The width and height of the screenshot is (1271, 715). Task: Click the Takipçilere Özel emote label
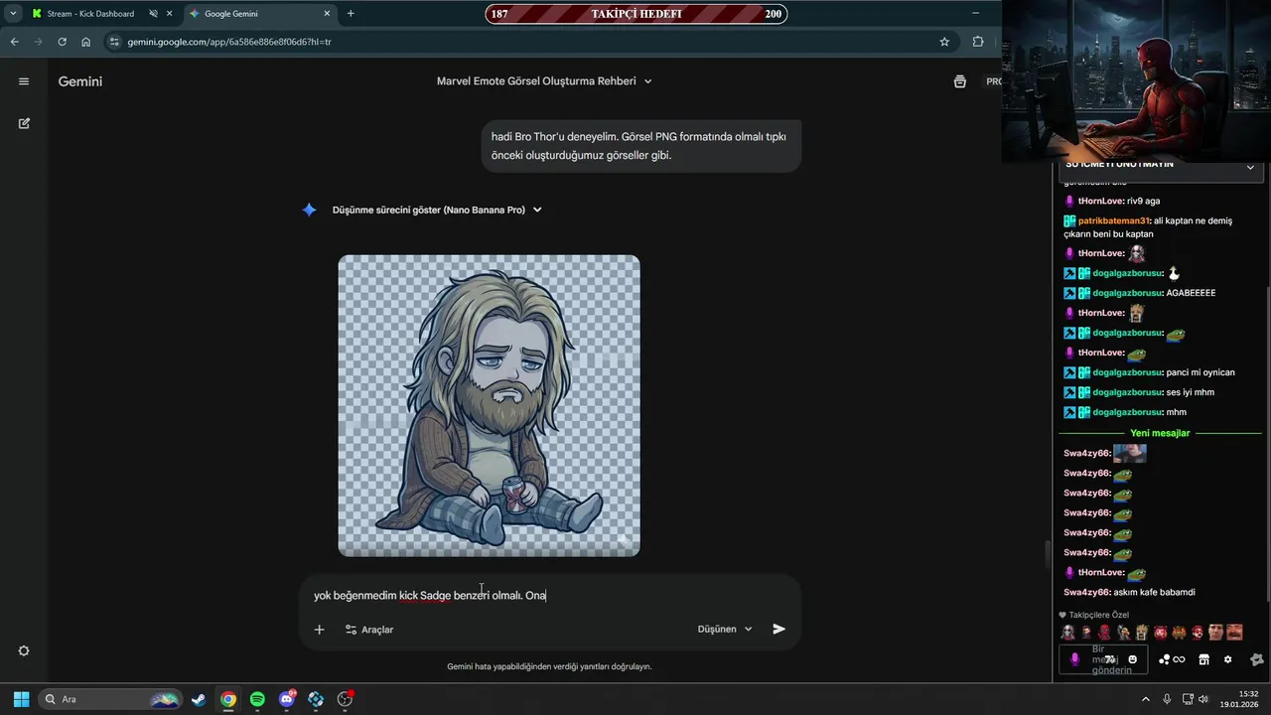pyautogui.click(x=1098, y=615)
